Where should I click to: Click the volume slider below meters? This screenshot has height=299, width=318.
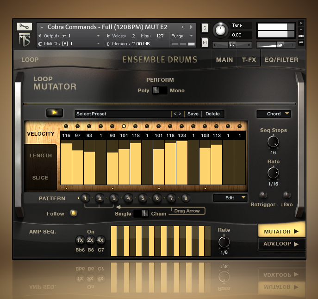(276, 45)
